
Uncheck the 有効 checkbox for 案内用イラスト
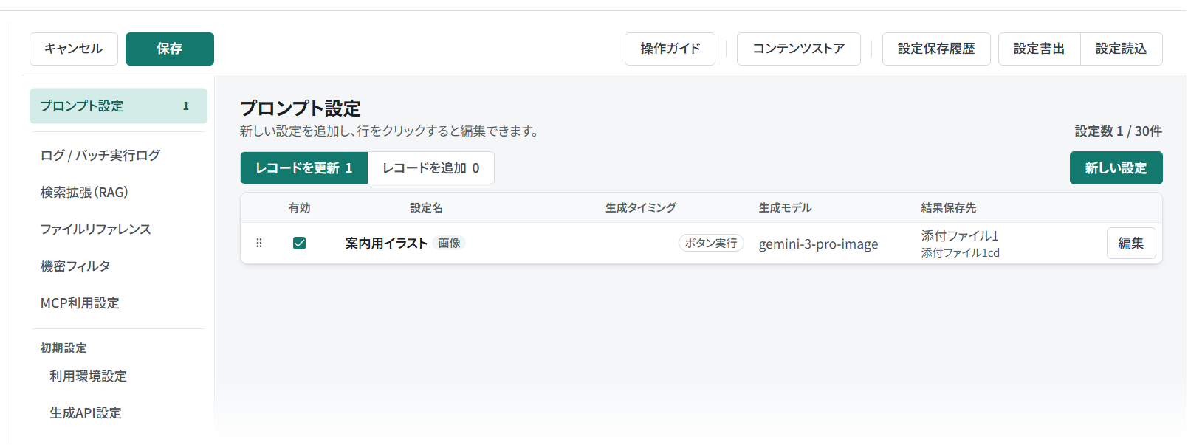coord(299,243)
